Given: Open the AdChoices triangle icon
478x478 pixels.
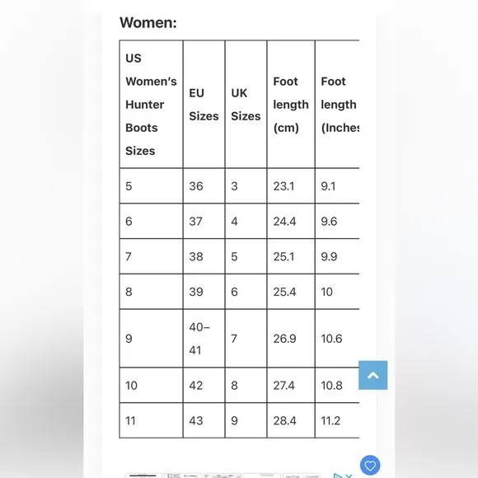Looking at the screenshot, I should click(337, 476).
